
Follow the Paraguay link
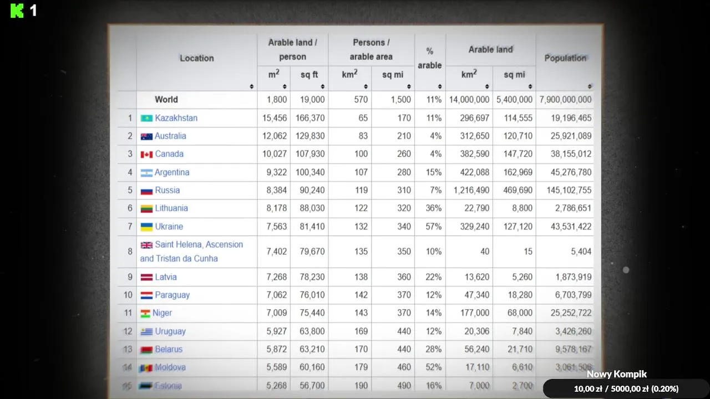172,295
